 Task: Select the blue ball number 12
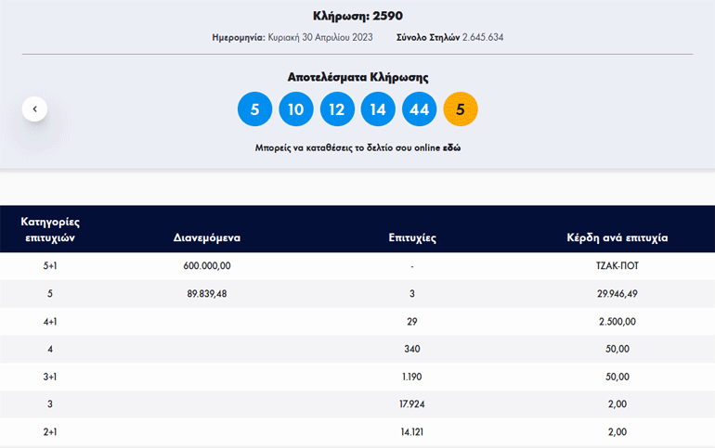pyautogui.click(x=337, y=109)
